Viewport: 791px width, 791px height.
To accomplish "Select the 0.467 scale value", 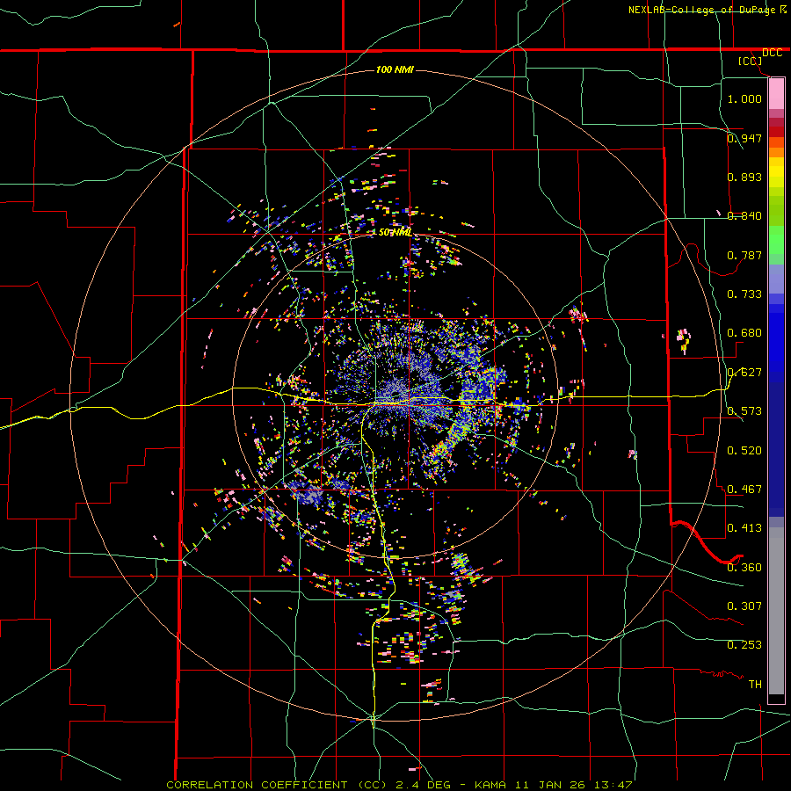I will pyautogui.click(x=744, y=490).
